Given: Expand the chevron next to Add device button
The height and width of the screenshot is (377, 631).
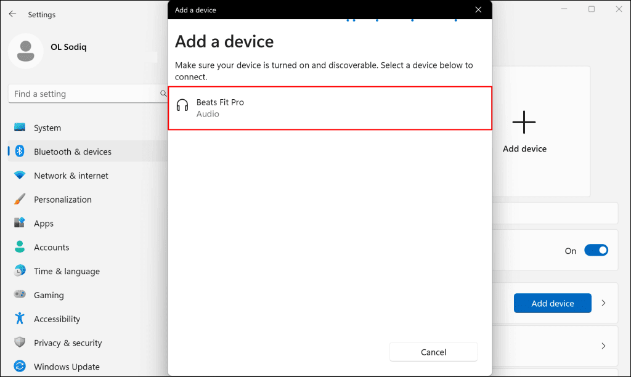Looking at the screenshot, I should click(x=603, y=303).
